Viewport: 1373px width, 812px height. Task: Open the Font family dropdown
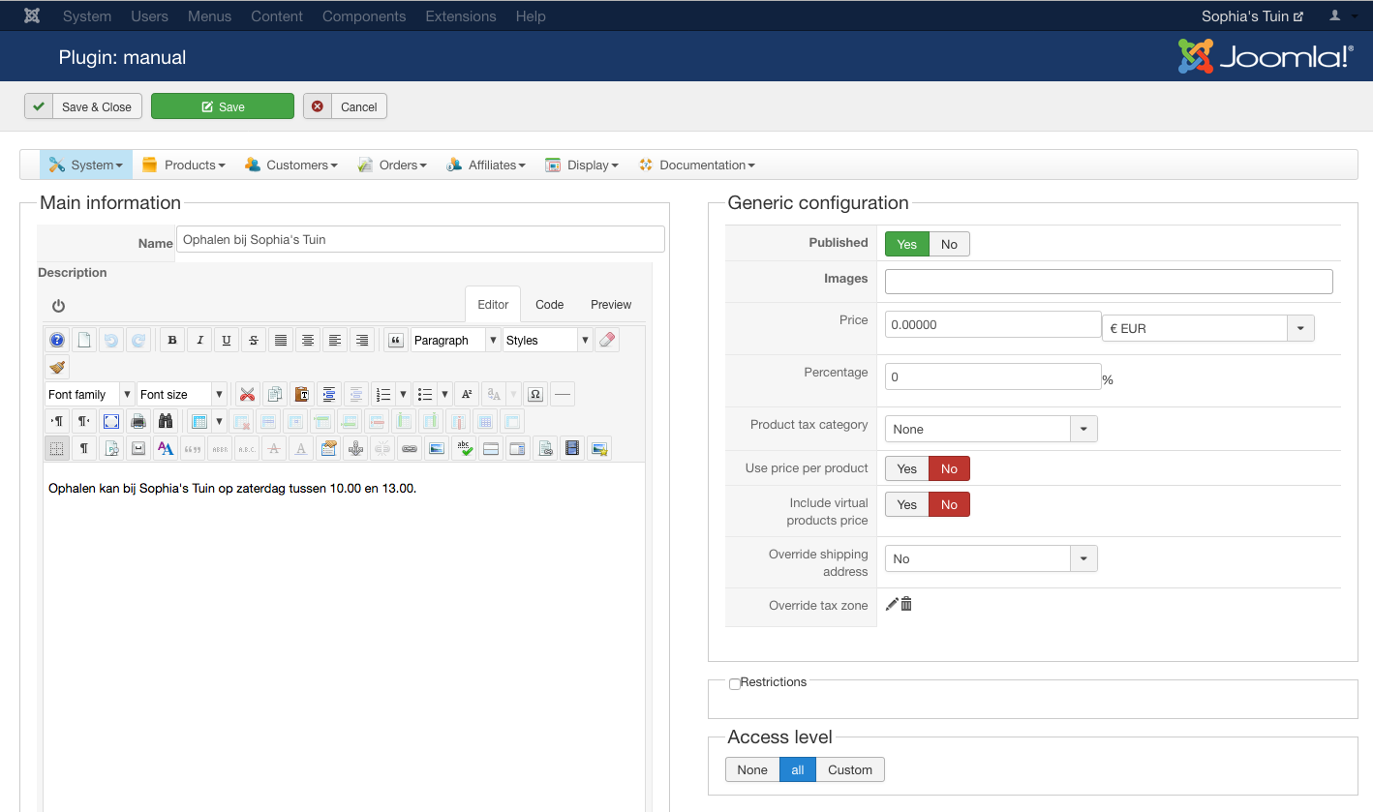coord(89,394)
